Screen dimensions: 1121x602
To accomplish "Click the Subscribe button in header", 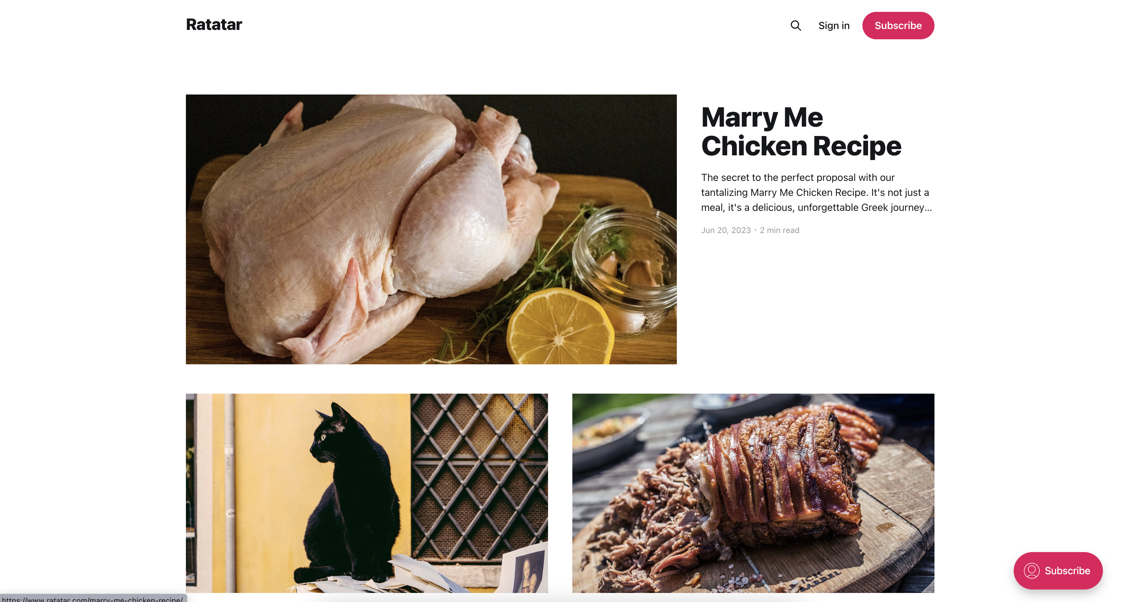I will point(898,25).
